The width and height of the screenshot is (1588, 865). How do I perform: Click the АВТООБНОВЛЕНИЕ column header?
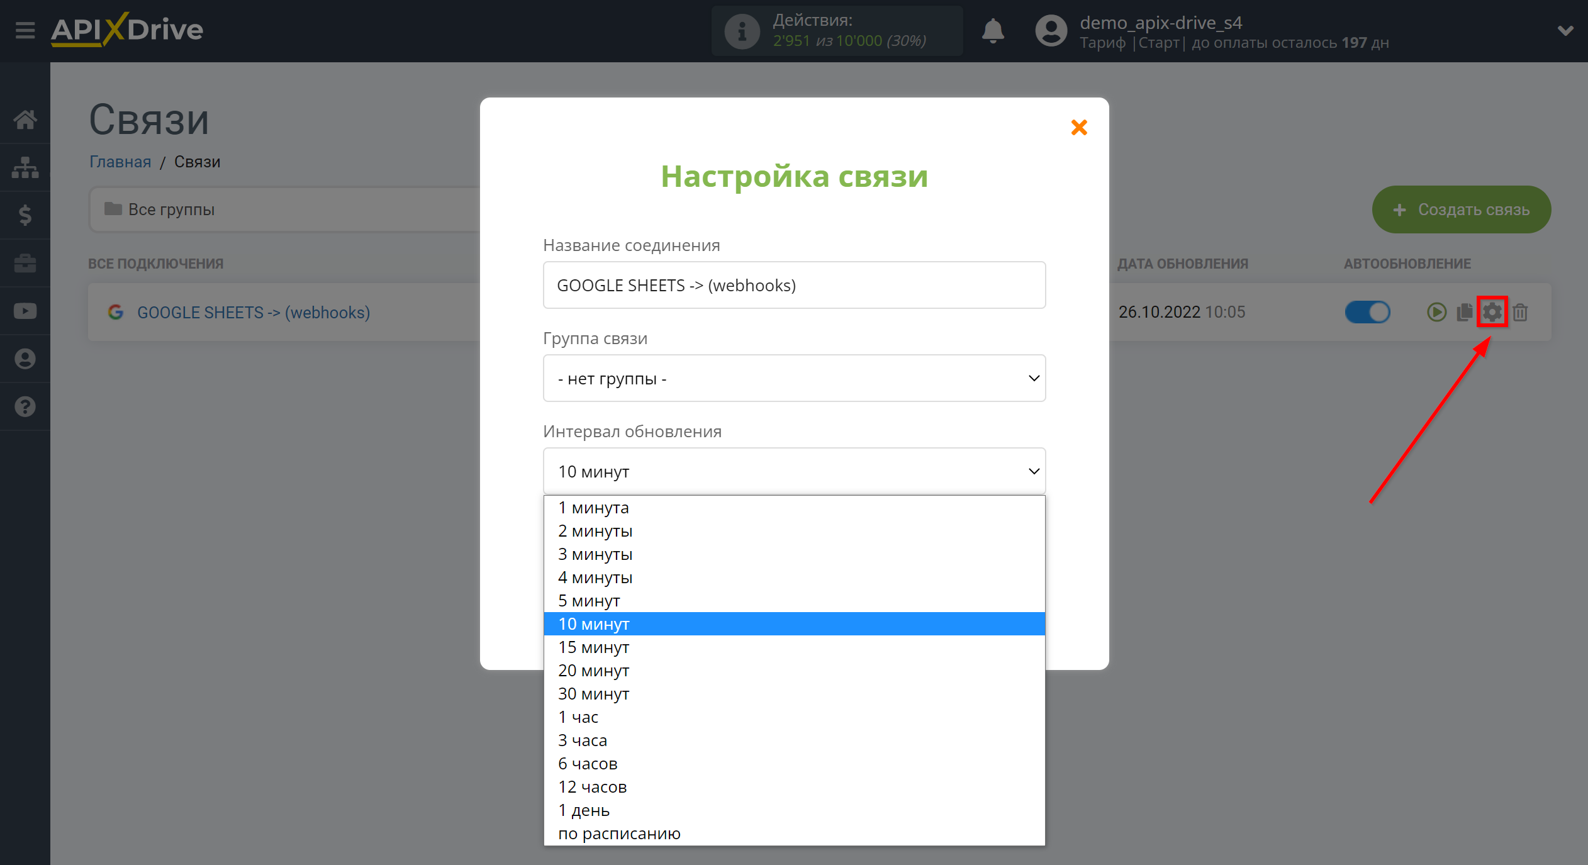coord(1407,264)
